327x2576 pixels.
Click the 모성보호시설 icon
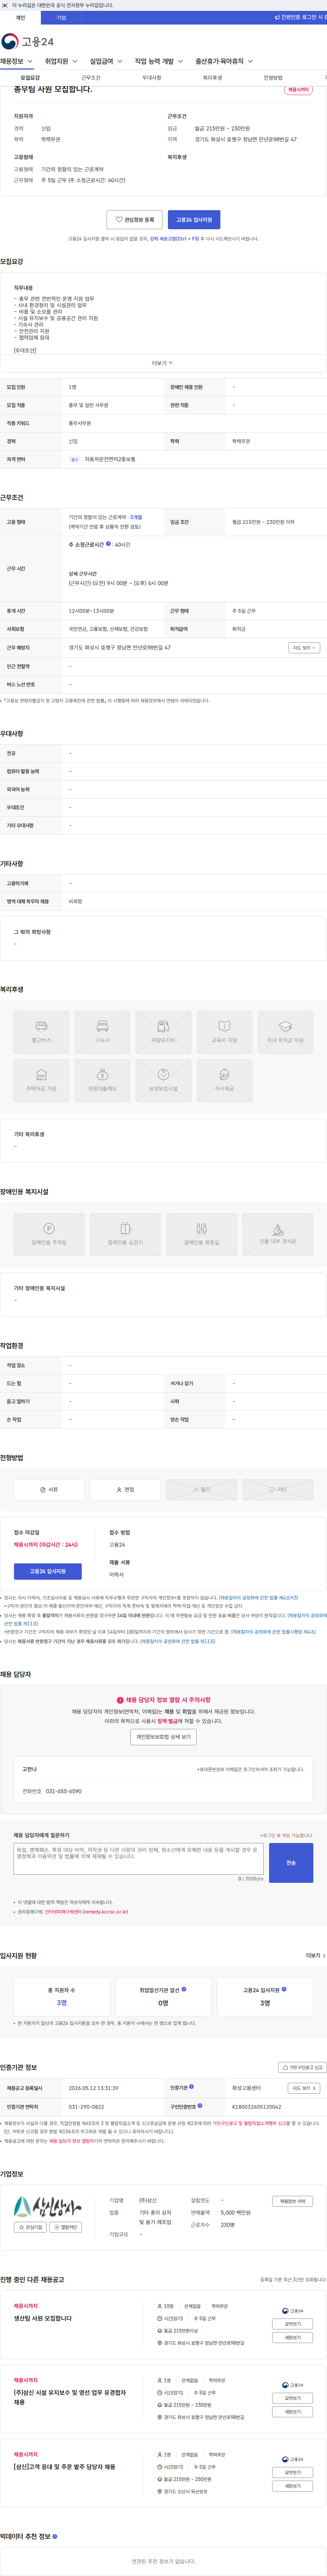point(163,1080)
